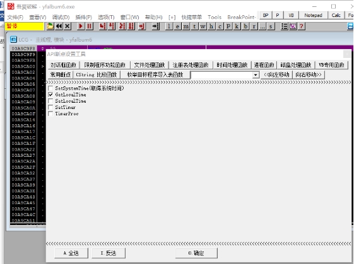The width and height of the screenshot is (354, 264).
Task: Open the BreakPoint menu
Action: coord(241,17)
